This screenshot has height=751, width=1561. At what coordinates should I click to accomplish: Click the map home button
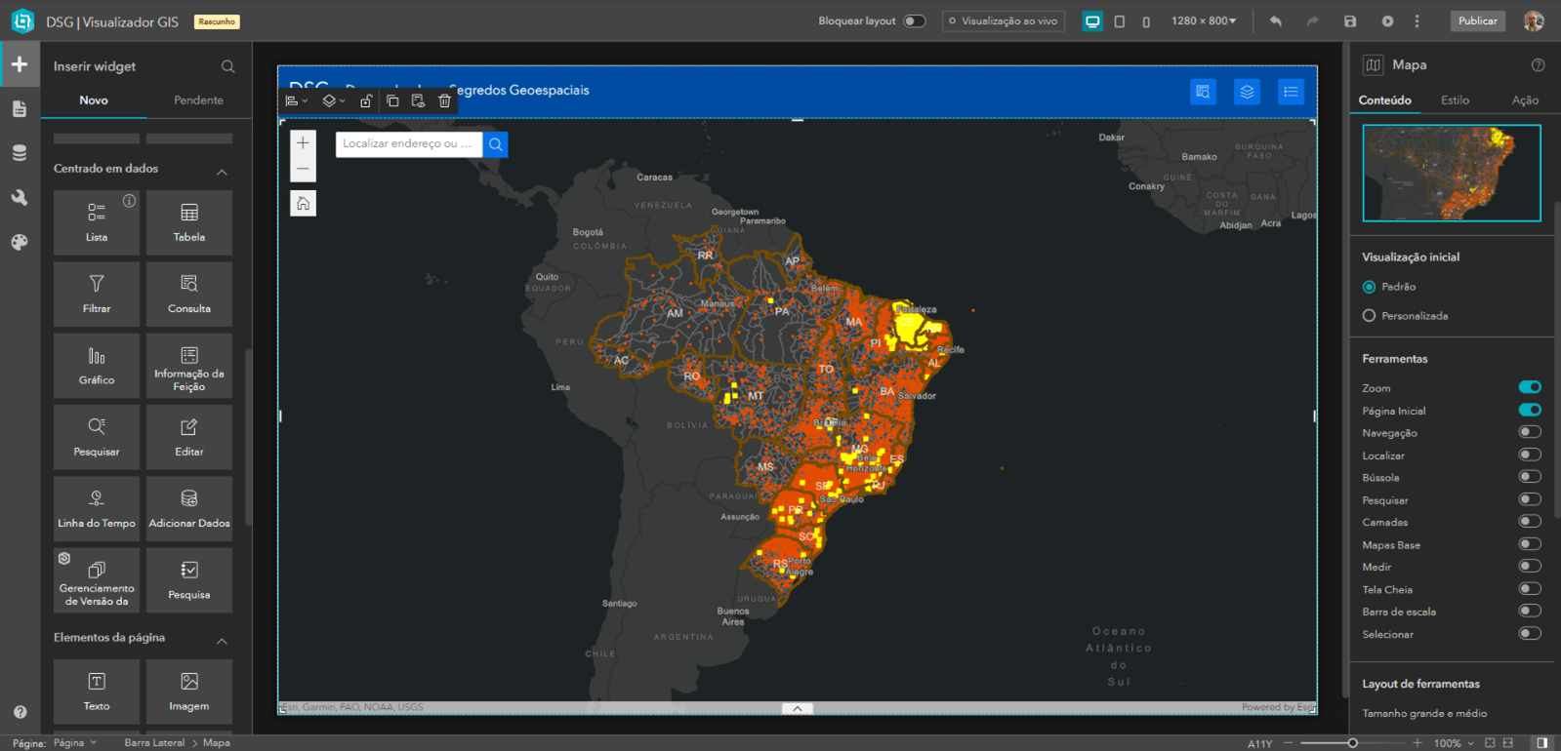coord(304,204)
